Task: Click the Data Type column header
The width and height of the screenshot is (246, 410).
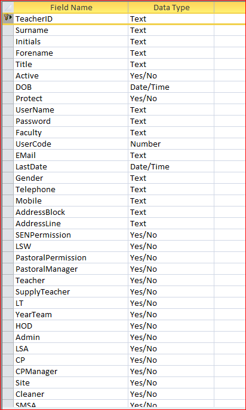Action: (x=171, y=7)
